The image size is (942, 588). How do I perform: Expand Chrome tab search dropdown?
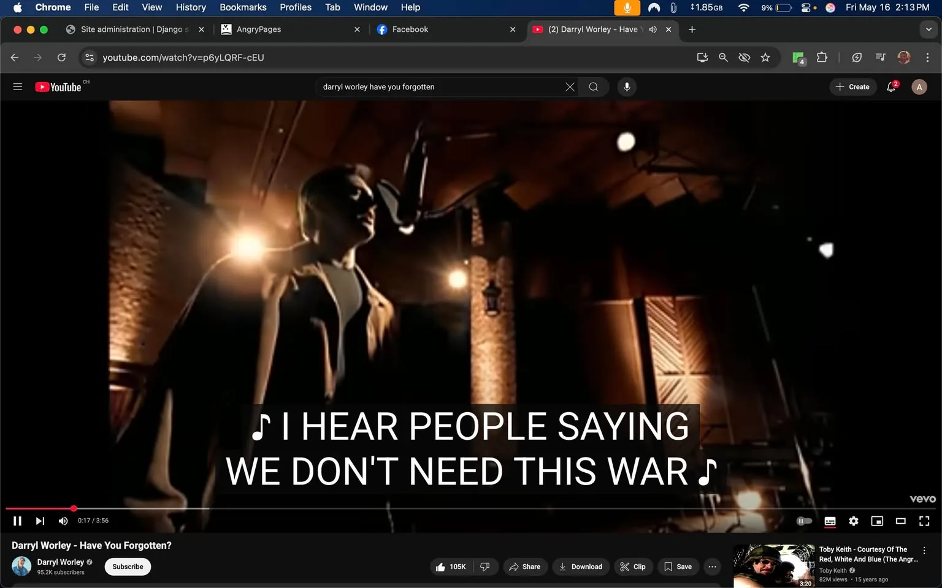(928, 29)
